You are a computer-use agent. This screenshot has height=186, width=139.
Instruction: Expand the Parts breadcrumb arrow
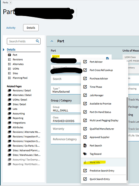click(10, 3)
